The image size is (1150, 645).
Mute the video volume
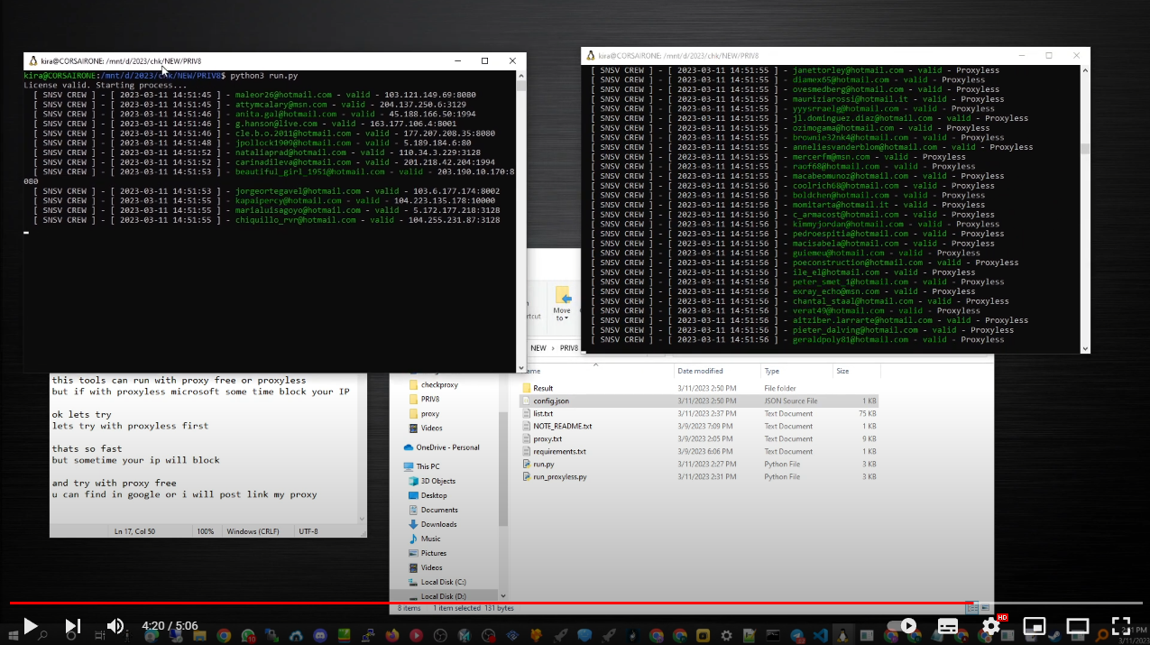(x=115, y=625)
